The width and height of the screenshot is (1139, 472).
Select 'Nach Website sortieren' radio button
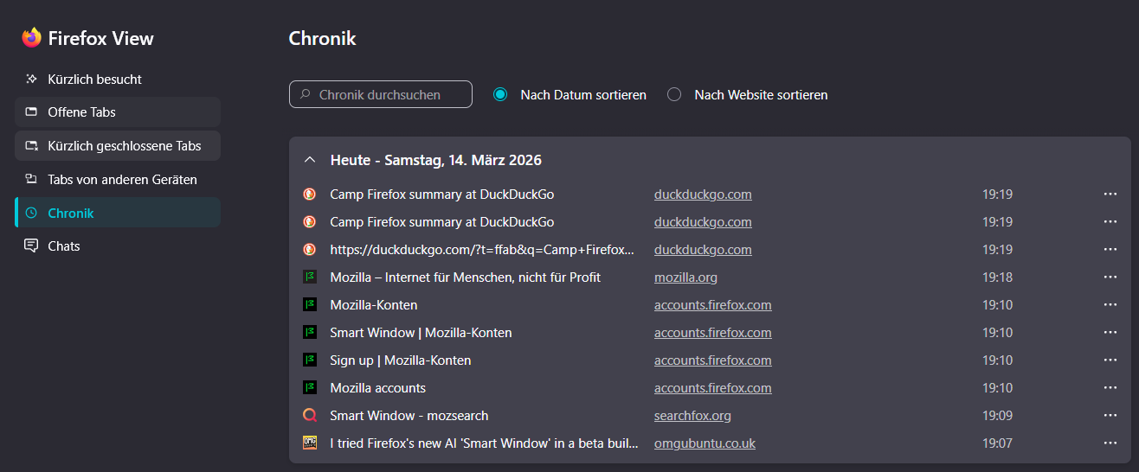coord(674,95)
